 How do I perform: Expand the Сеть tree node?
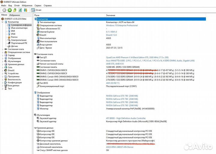(2, 67)
